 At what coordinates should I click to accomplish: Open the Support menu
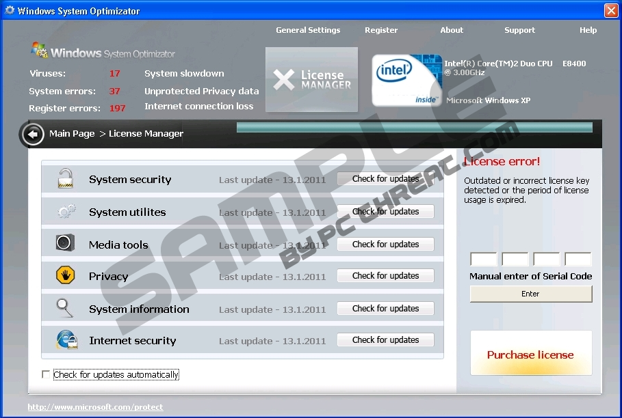point(519,30)
